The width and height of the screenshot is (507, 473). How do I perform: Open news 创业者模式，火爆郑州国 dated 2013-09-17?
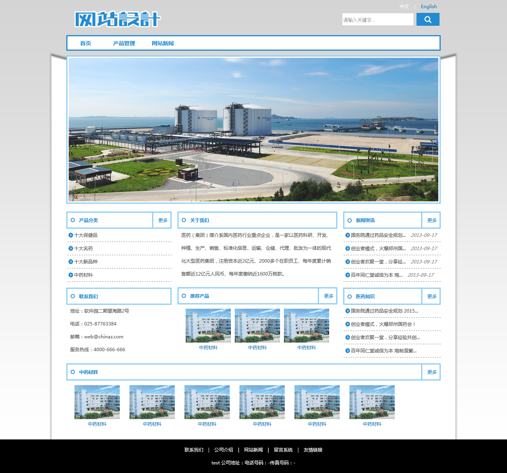pos(378,248)
